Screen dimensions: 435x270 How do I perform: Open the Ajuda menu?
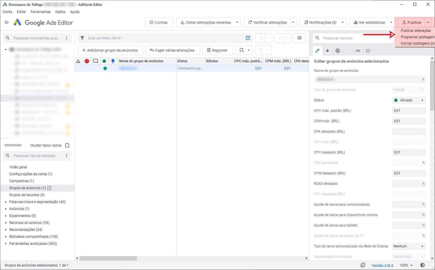[74, 12]
